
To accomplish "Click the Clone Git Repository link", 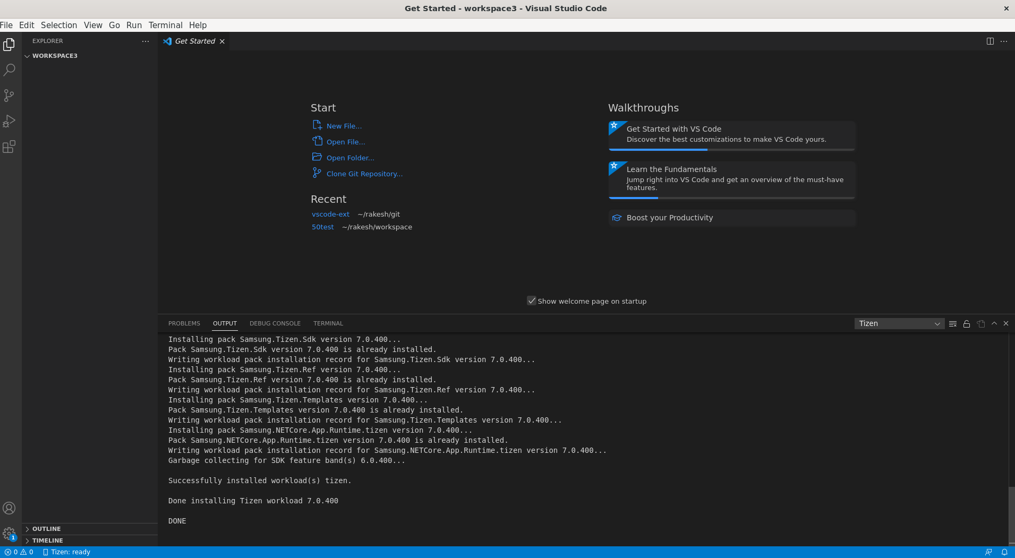I will click(x=364, y=174).
